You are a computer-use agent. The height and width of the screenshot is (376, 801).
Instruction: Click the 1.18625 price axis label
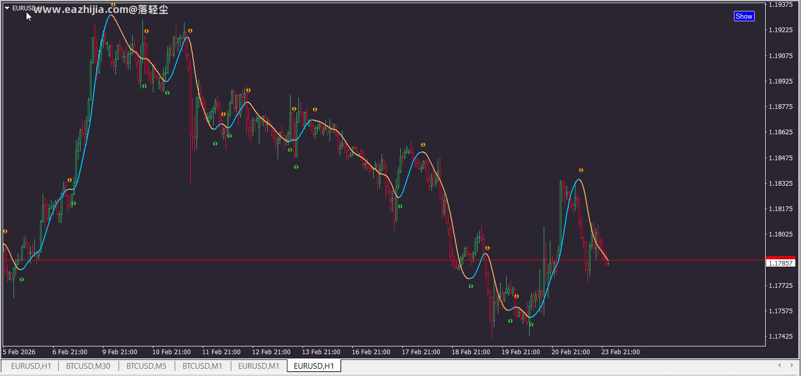(x=780, y=132)
